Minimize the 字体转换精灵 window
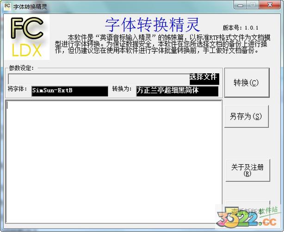 [241, 5]
